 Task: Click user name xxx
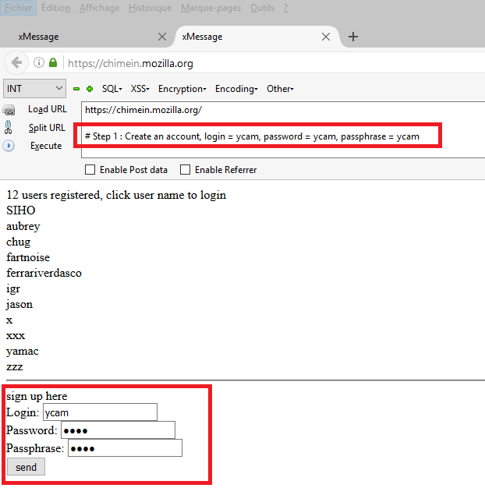(x=16, y=336)
